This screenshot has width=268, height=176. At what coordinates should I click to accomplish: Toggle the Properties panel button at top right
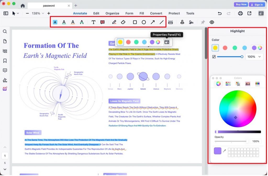261,13
